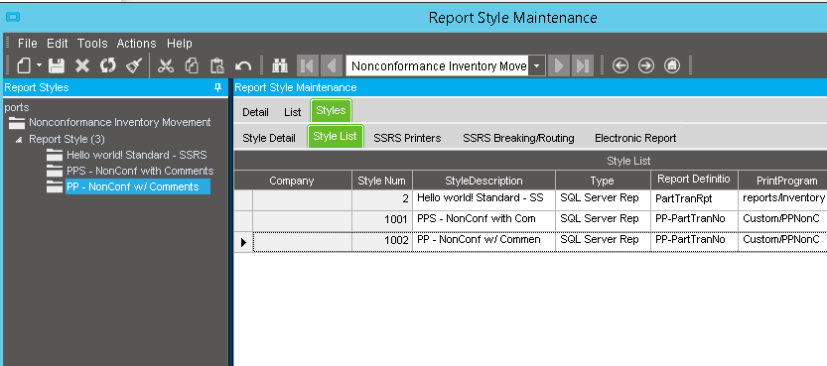Click the PP - NonConf w/ Commen cell
The image size is (827, 366).
pyautogui.click(x=483, y=241)
